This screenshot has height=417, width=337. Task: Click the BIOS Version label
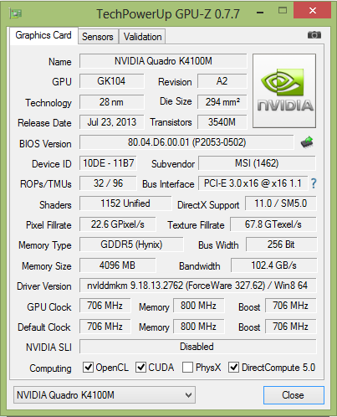point(45,144)
